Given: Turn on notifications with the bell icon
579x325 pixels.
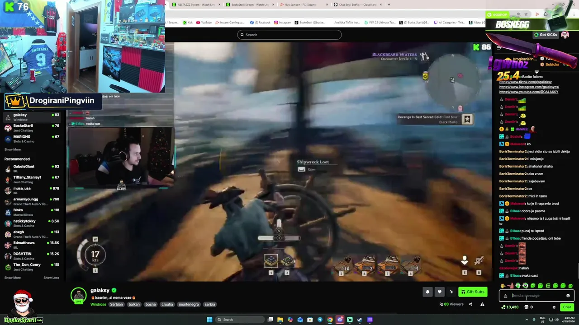Looking at the screenshot, I should click(427, 292).
